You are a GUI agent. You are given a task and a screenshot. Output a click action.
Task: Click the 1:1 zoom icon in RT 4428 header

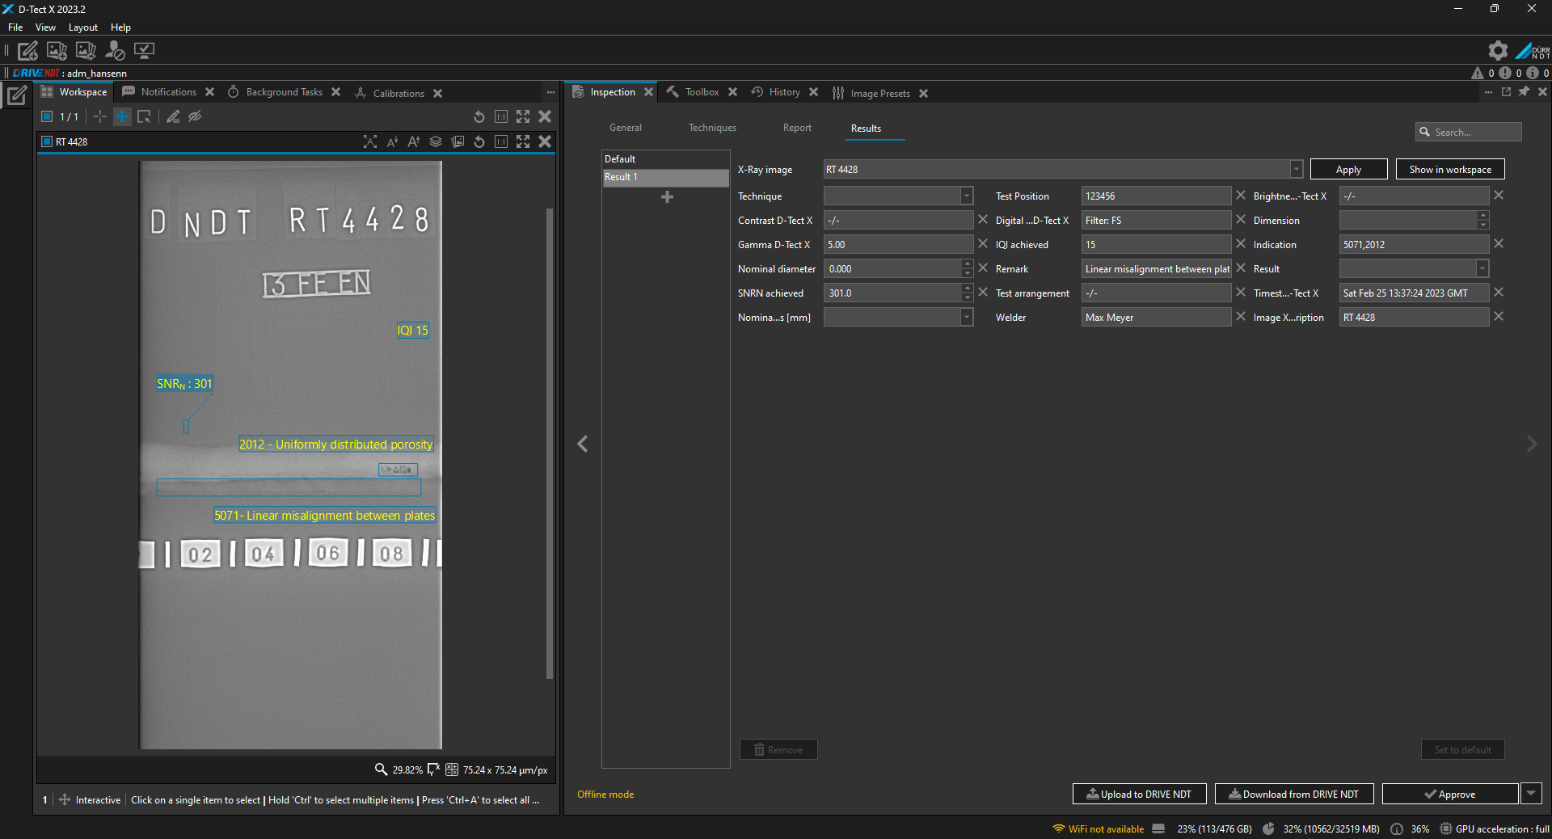pyautogui.click(x=501, y=141)
